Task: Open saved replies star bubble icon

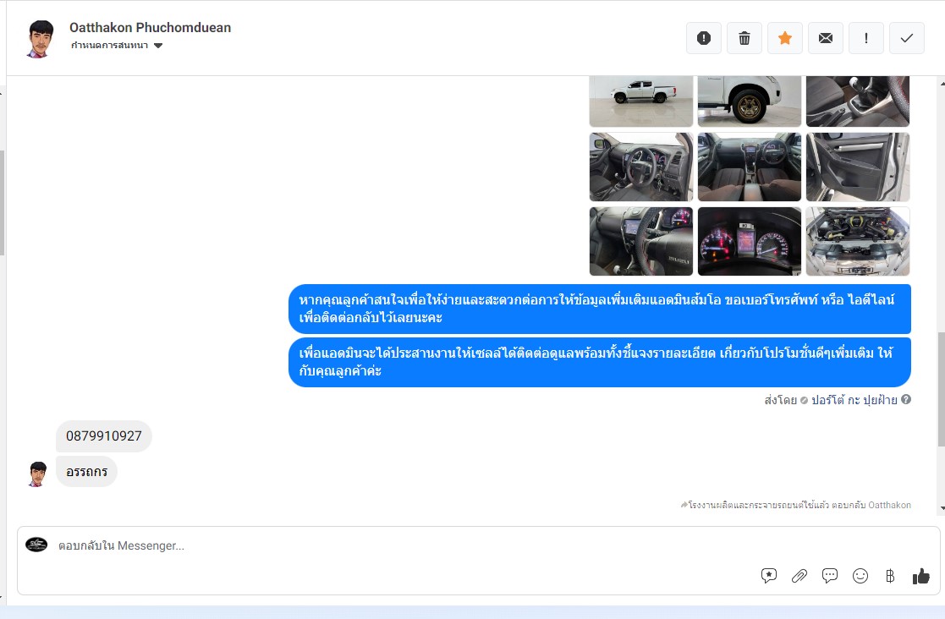Action: coord(769,576)
